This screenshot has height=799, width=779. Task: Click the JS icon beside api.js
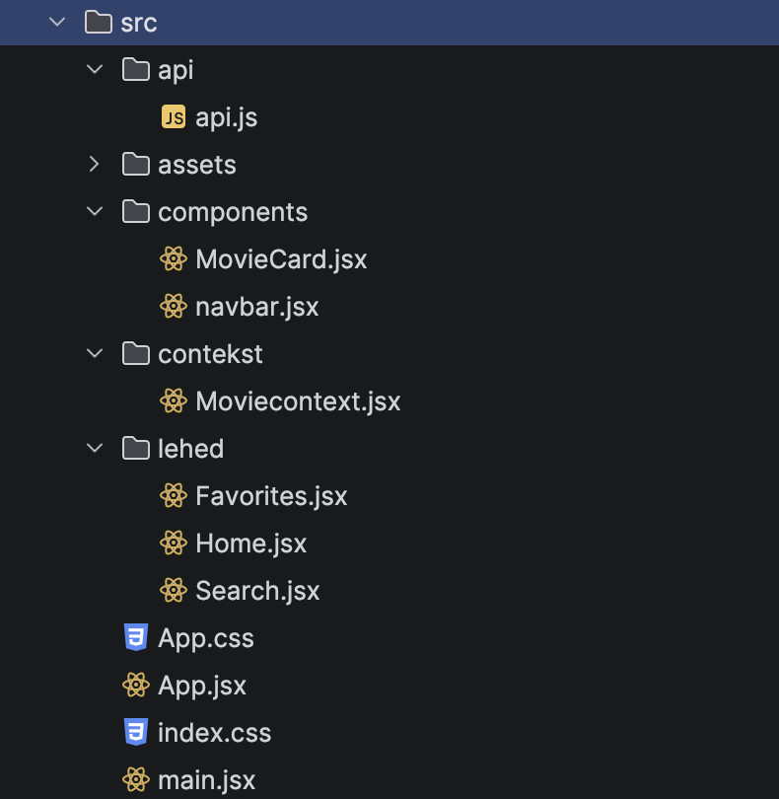(173, 117)
